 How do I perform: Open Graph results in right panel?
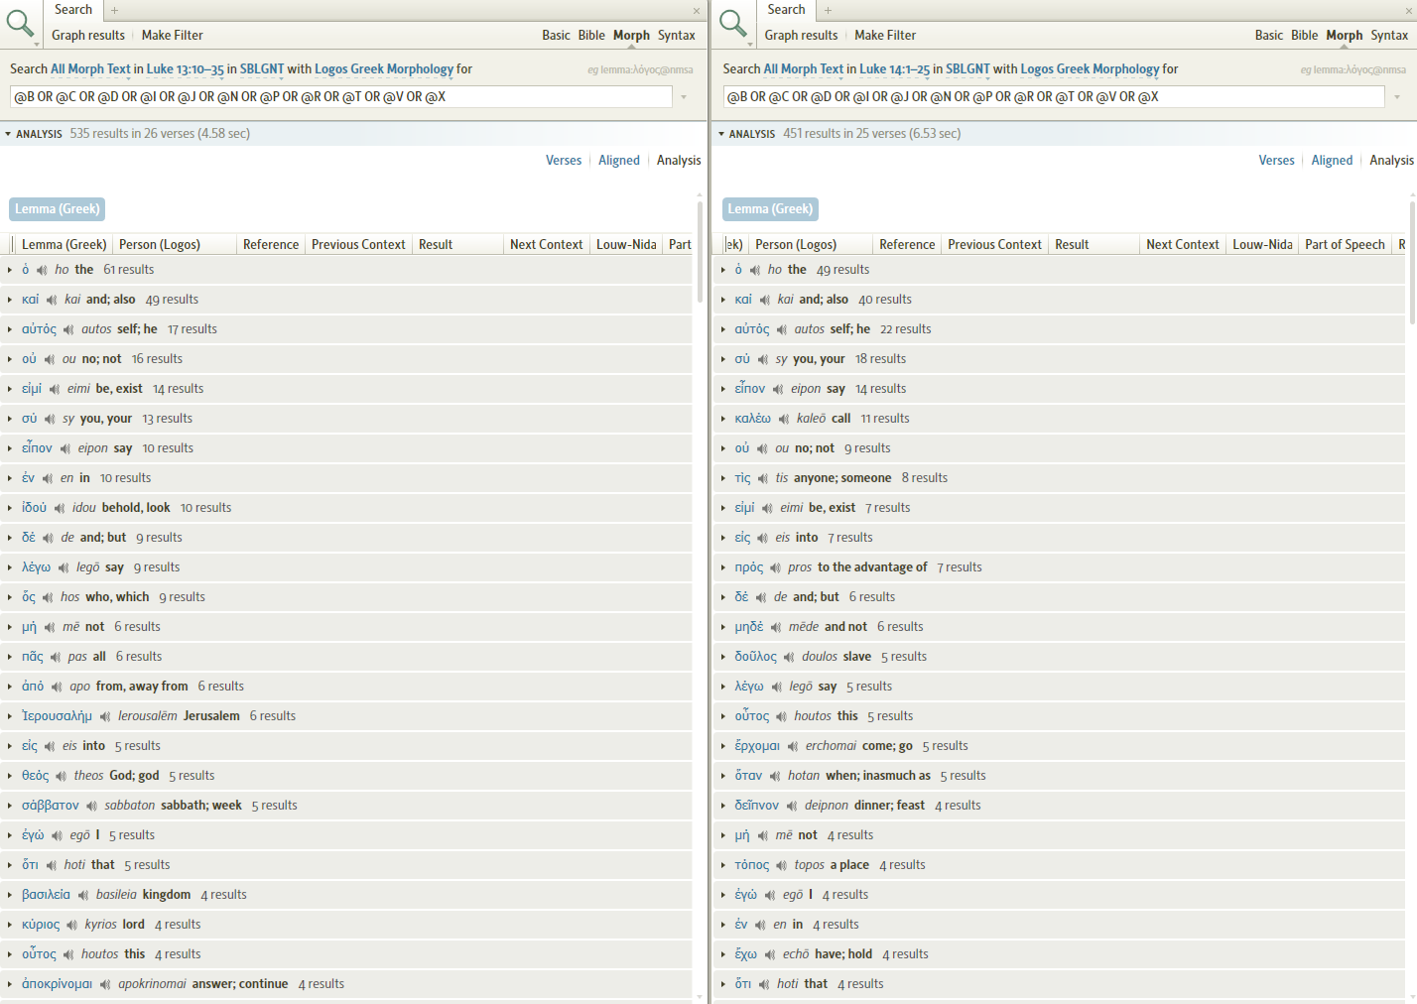pyautogui.click(x=801, y=35)
